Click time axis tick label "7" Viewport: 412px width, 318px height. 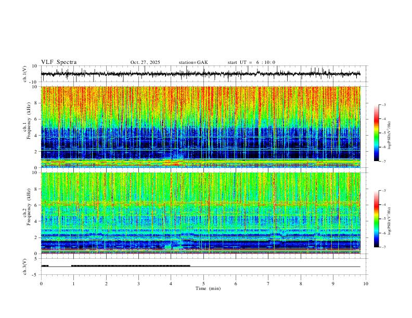[268, 284]
